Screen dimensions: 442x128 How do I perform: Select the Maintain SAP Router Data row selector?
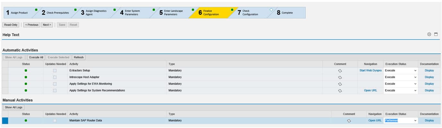coord(5,121)
